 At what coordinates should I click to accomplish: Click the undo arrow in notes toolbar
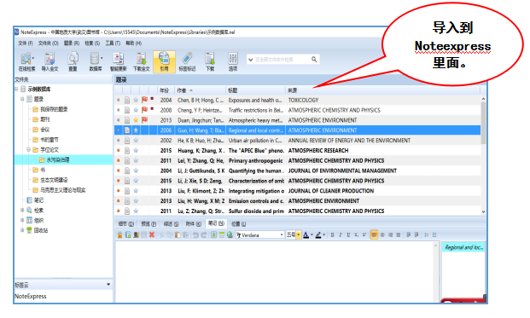(195, 235)
